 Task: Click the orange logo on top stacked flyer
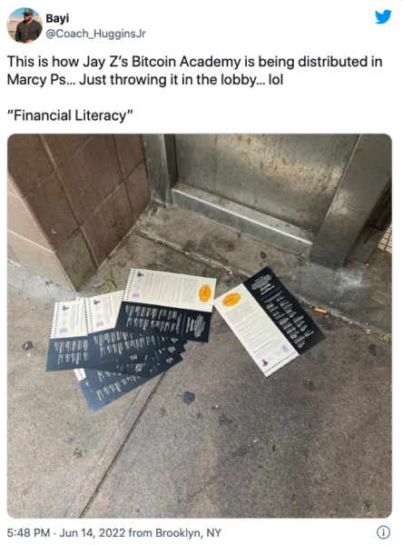click(205, 293)
